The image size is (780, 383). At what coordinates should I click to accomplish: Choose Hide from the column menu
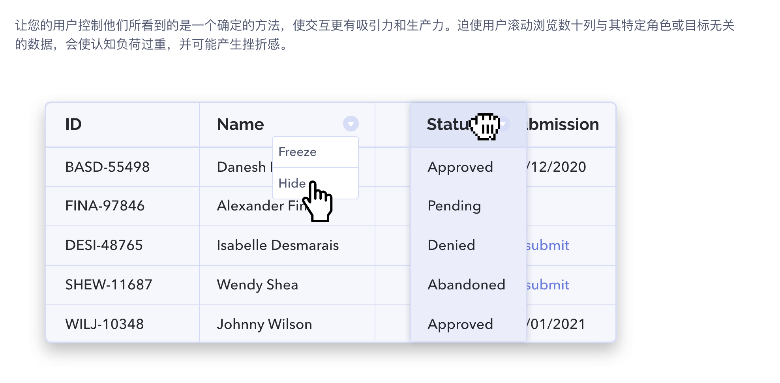pos(315,183)
